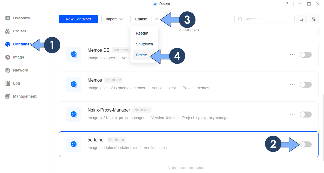Toggle the portainer container switch
The height and width of the screenshot is (173, 324).
click(x=306, y=144)
